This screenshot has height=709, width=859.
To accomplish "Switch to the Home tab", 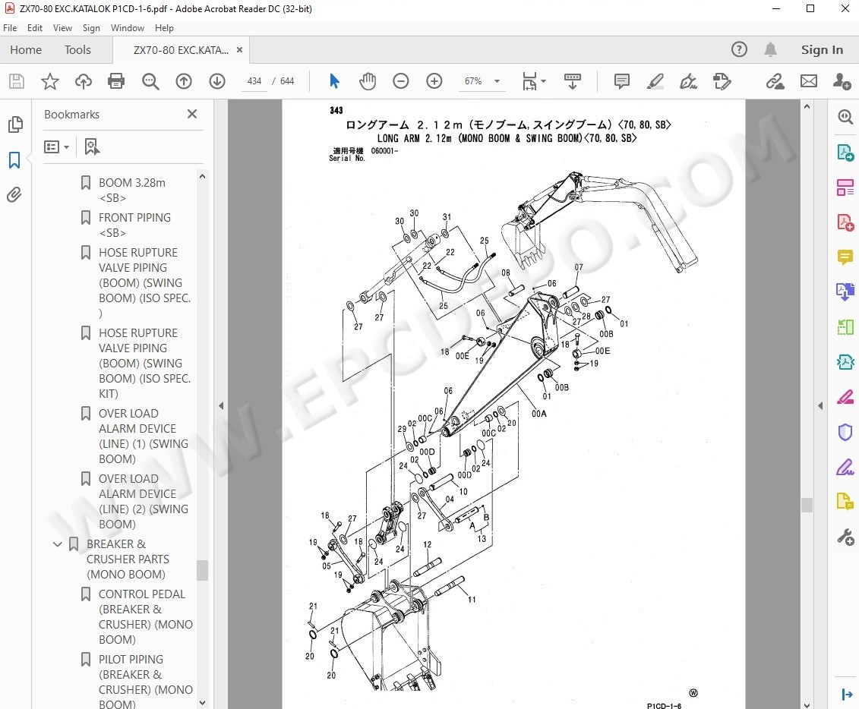I will [x=26, y=50].
